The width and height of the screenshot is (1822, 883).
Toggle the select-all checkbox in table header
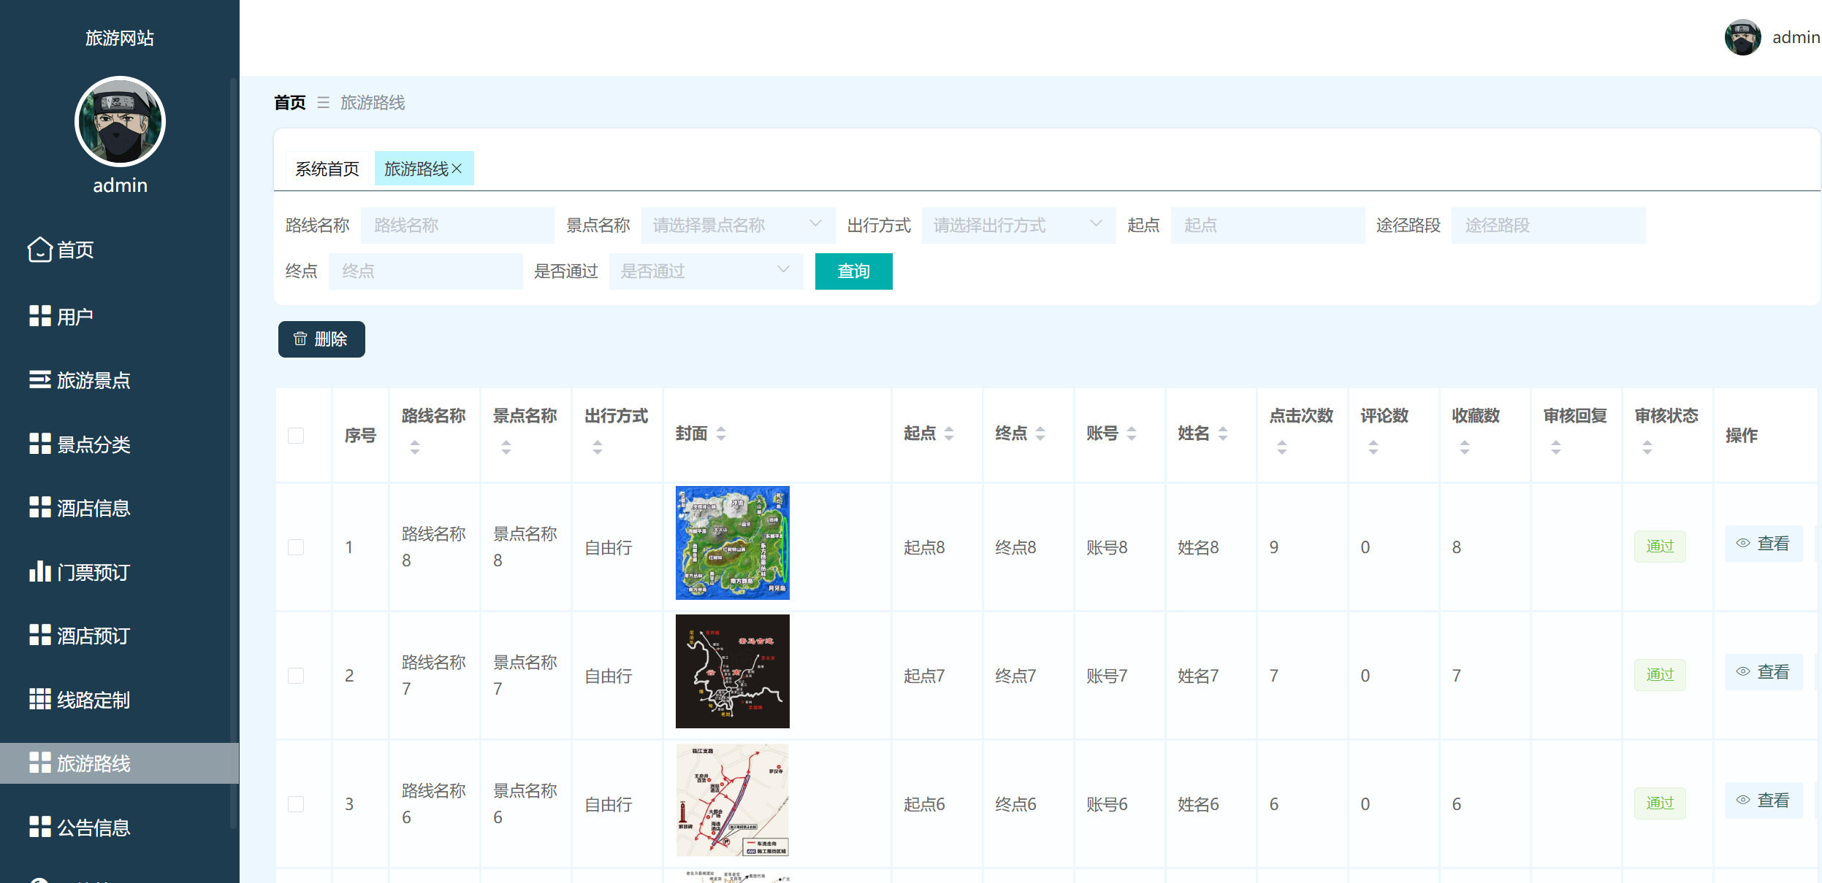pos(296,436)
